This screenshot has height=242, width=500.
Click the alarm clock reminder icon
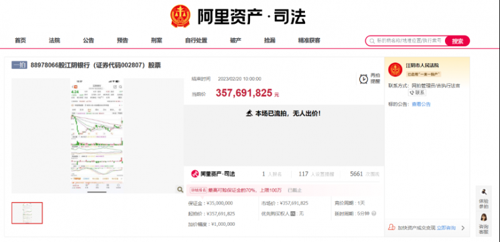click(x=364, y=78)
